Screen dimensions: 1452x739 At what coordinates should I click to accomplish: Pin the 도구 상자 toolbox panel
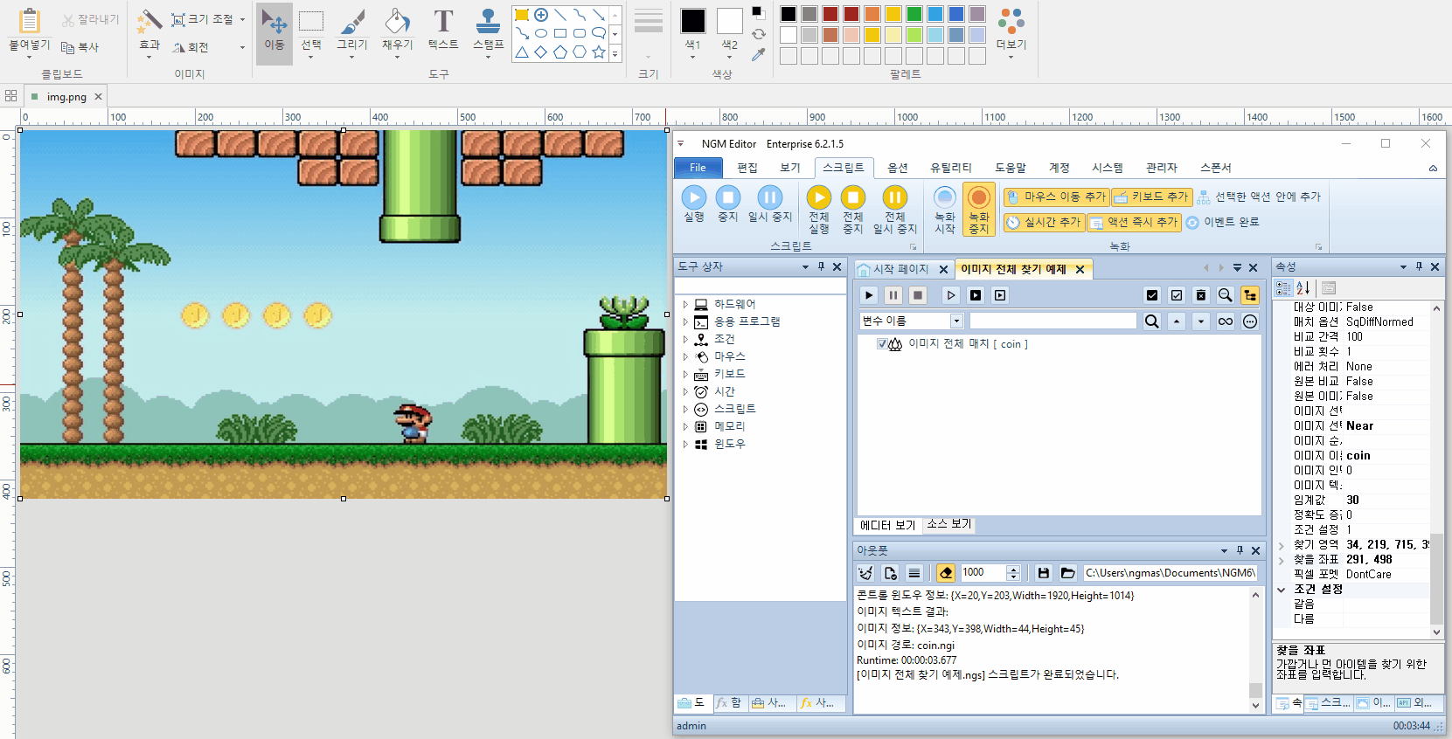tap(821, 266)
